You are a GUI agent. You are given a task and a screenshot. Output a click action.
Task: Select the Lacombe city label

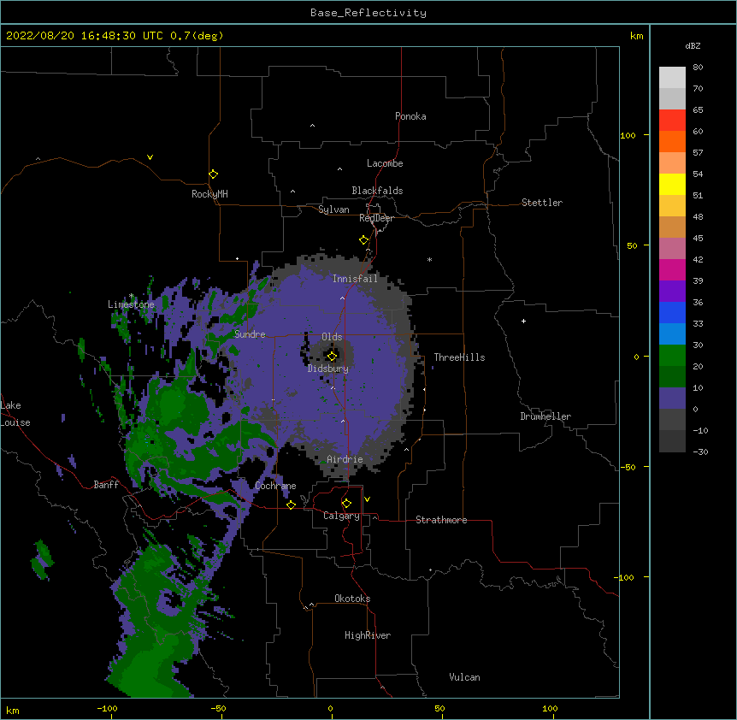point(385,163)
